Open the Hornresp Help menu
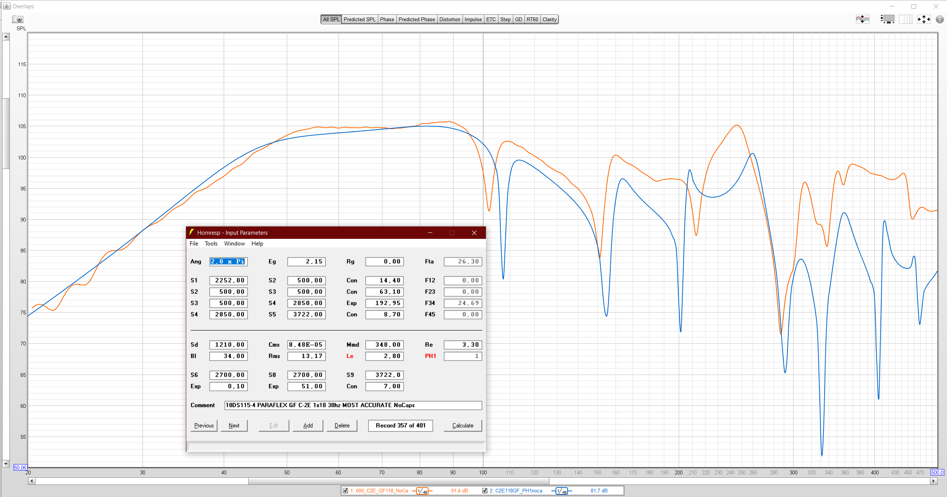This screenshot has height=497, width=947. (257, 243)
